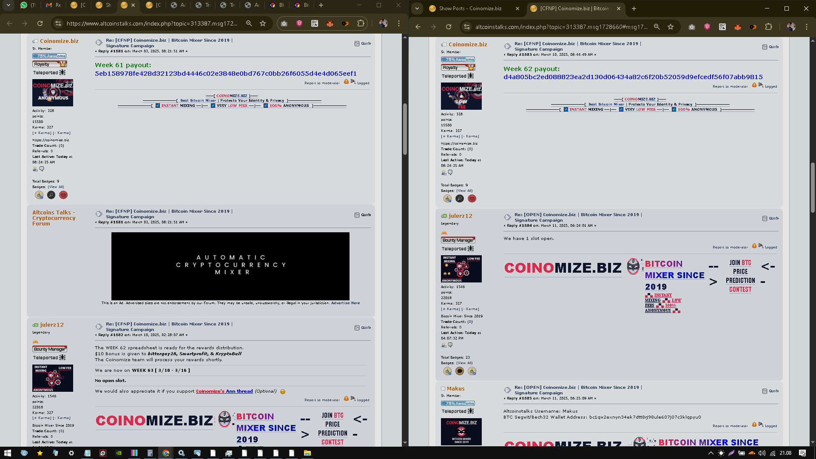Click julerz12's avatar image in right window
816x459 pixels.
tap(461, 269)
